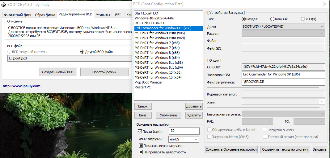330x158 pixels.
Task: Toggle Показать меню загрузки checkbox
Action: [x=141, y=146]
